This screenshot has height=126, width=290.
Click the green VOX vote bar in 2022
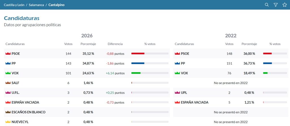coord(265,73)
